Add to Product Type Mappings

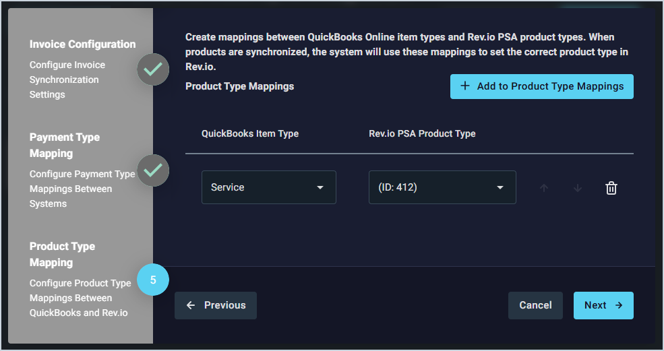(x=541, y=86)
